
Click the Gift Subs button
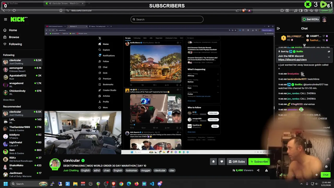pyautogui.click(x=237, y=162)
